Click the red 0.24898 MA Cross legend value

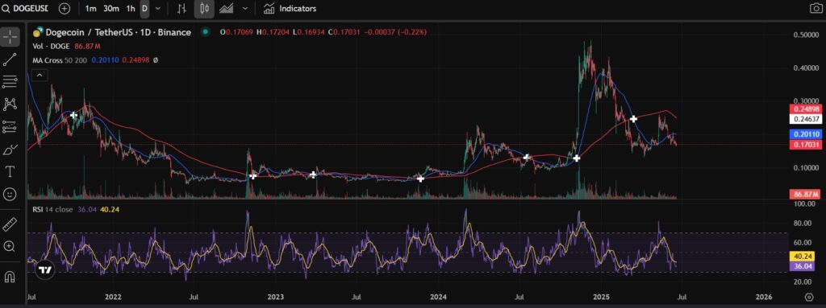pos(136,60)
